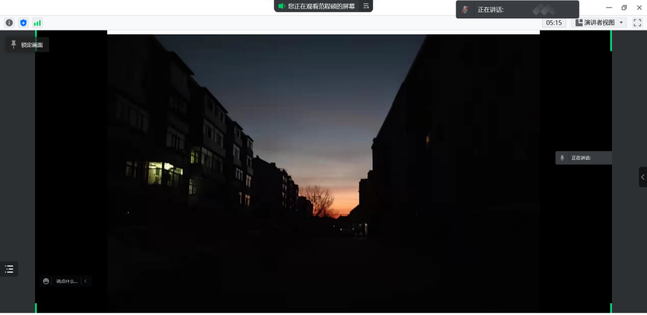Click the 正在讲话 label on the right
Screen dimensions: 647x315
(581, 158)
